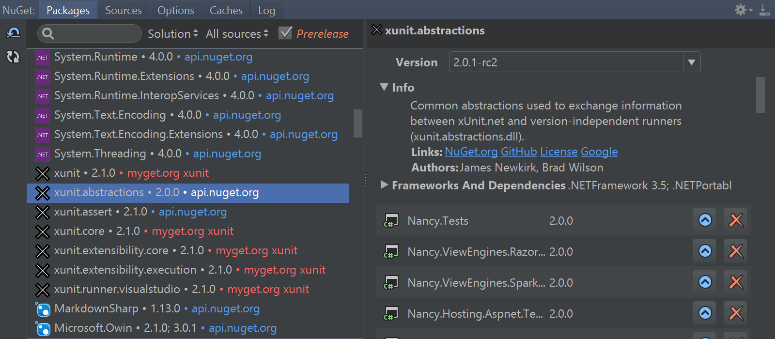
Task: Click myget.org xunit link for xunit.core
Action: 193,231
